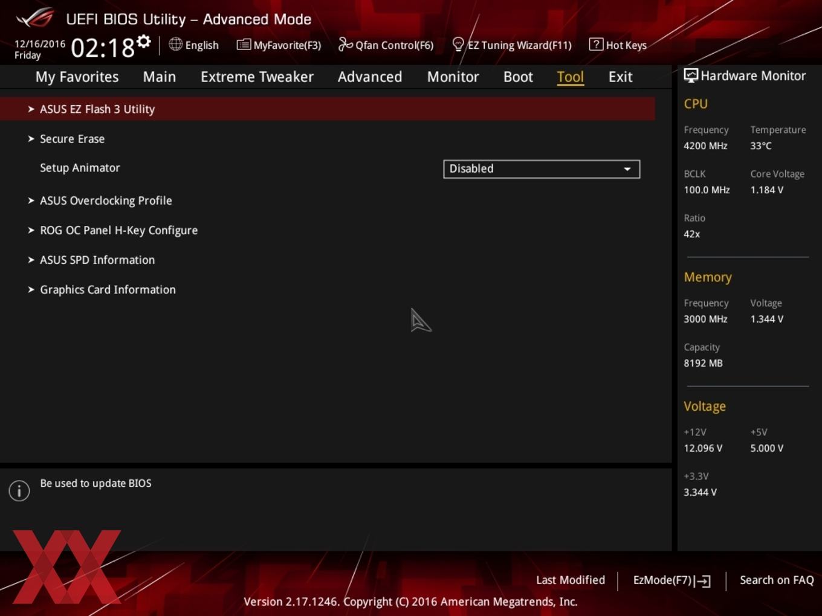Click Memory frequency value 3000 MHz
Viewport: 822px width, 616px height.
click(x=705, y=319)
